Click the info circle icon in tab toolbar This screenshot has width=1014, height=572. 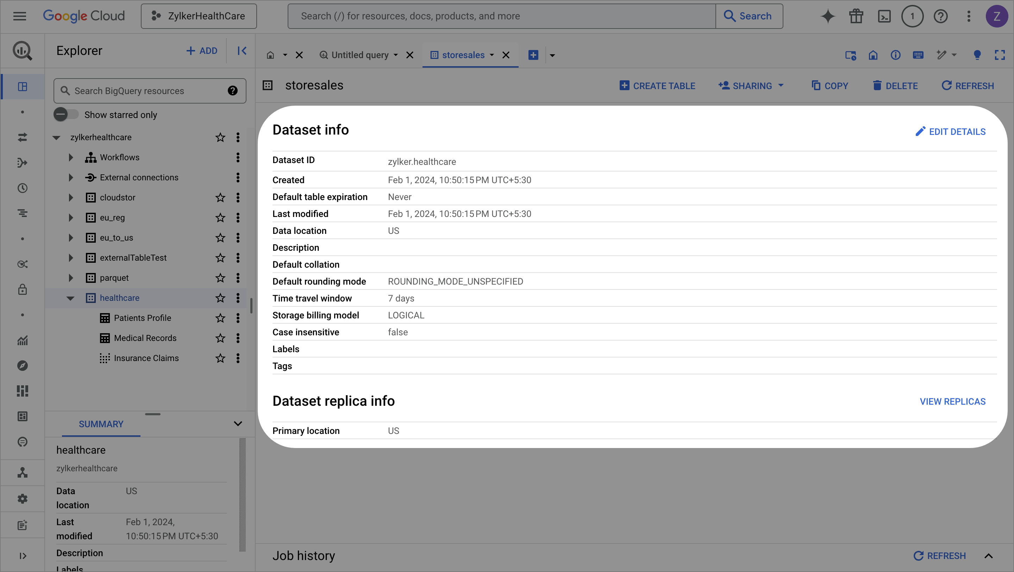click(x=895, y=55)
